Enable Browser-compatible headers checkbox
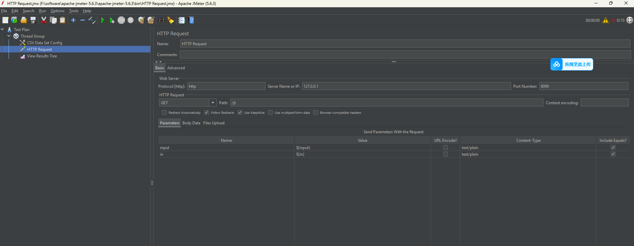Screen dimensions: 634x246 [x=316, y=112]
